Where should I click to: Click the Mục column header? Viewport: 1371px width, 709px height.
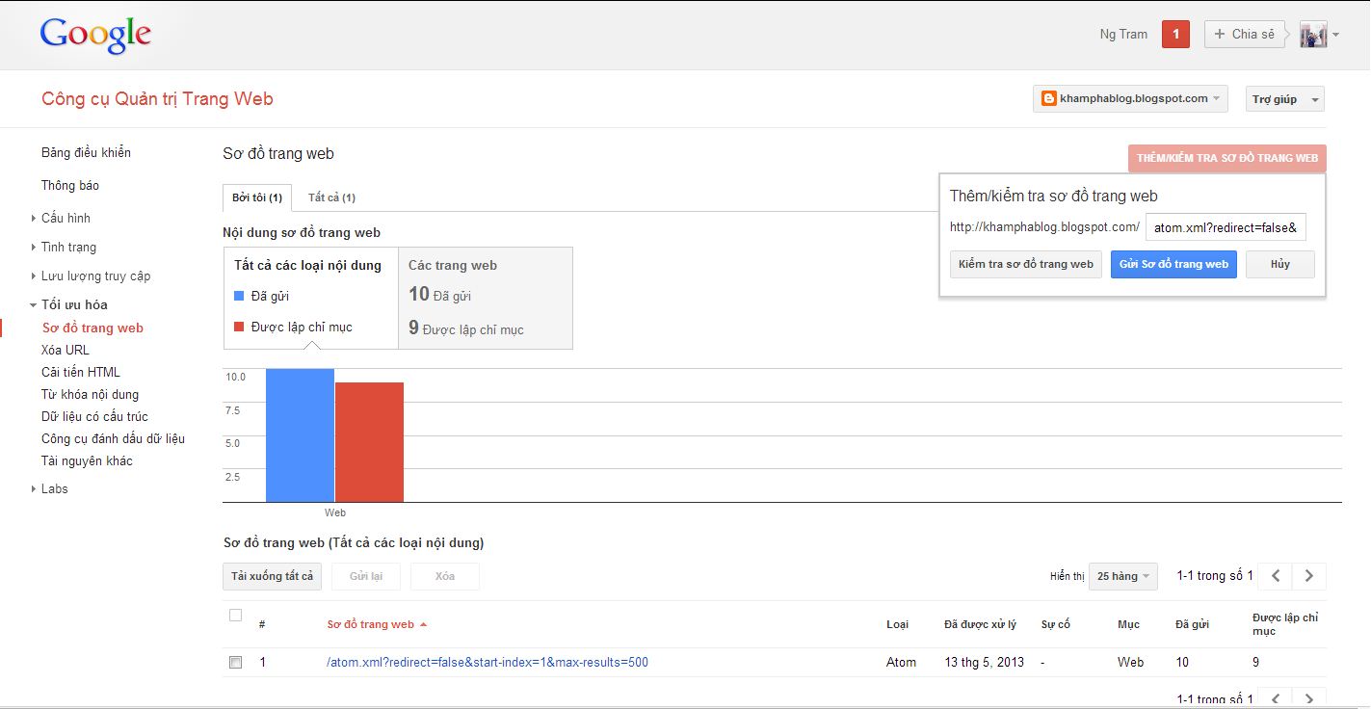1128,624
